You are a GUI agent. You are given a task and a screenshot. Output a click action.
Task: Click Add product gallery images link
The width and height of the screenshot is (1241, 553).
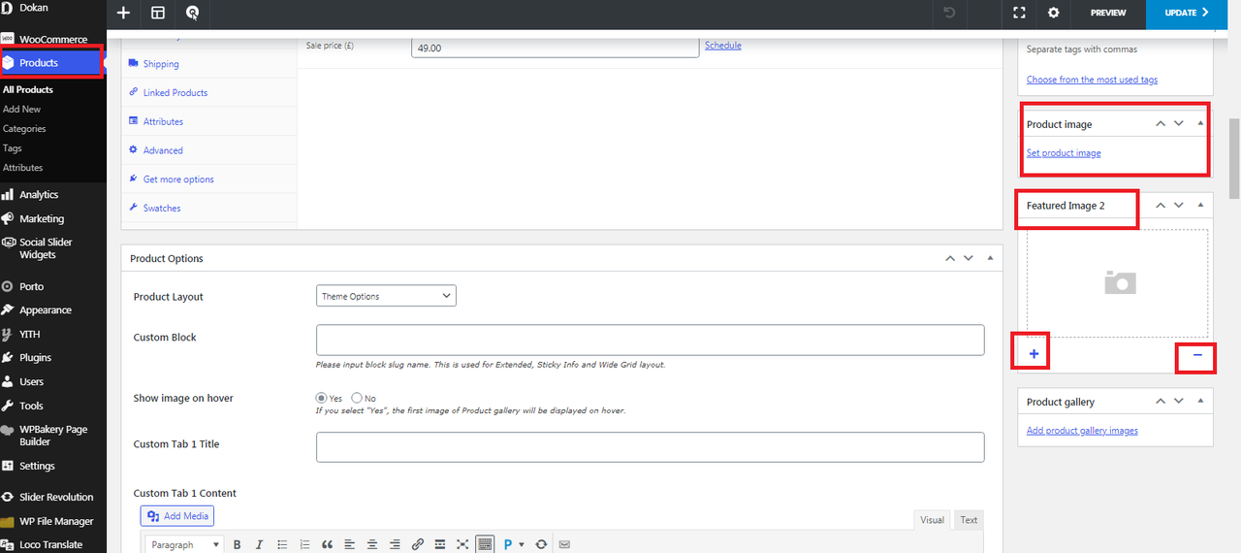click(1082, 431)
